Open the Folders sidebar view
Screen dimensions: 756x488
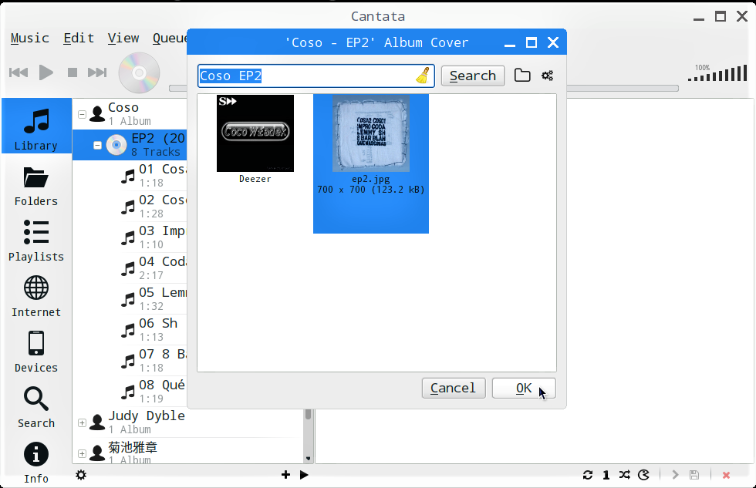coord(36,187)
